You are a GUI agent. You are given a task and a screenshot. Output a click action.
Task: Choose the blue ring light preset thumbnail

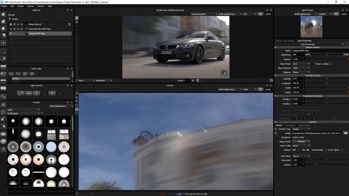pos(39,146)
